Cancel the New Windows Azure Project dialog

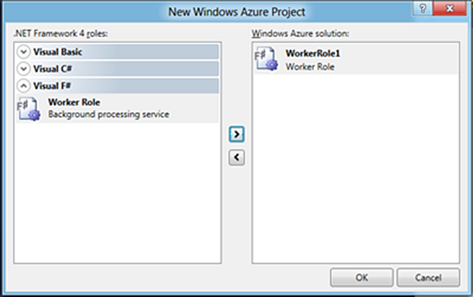428,278
